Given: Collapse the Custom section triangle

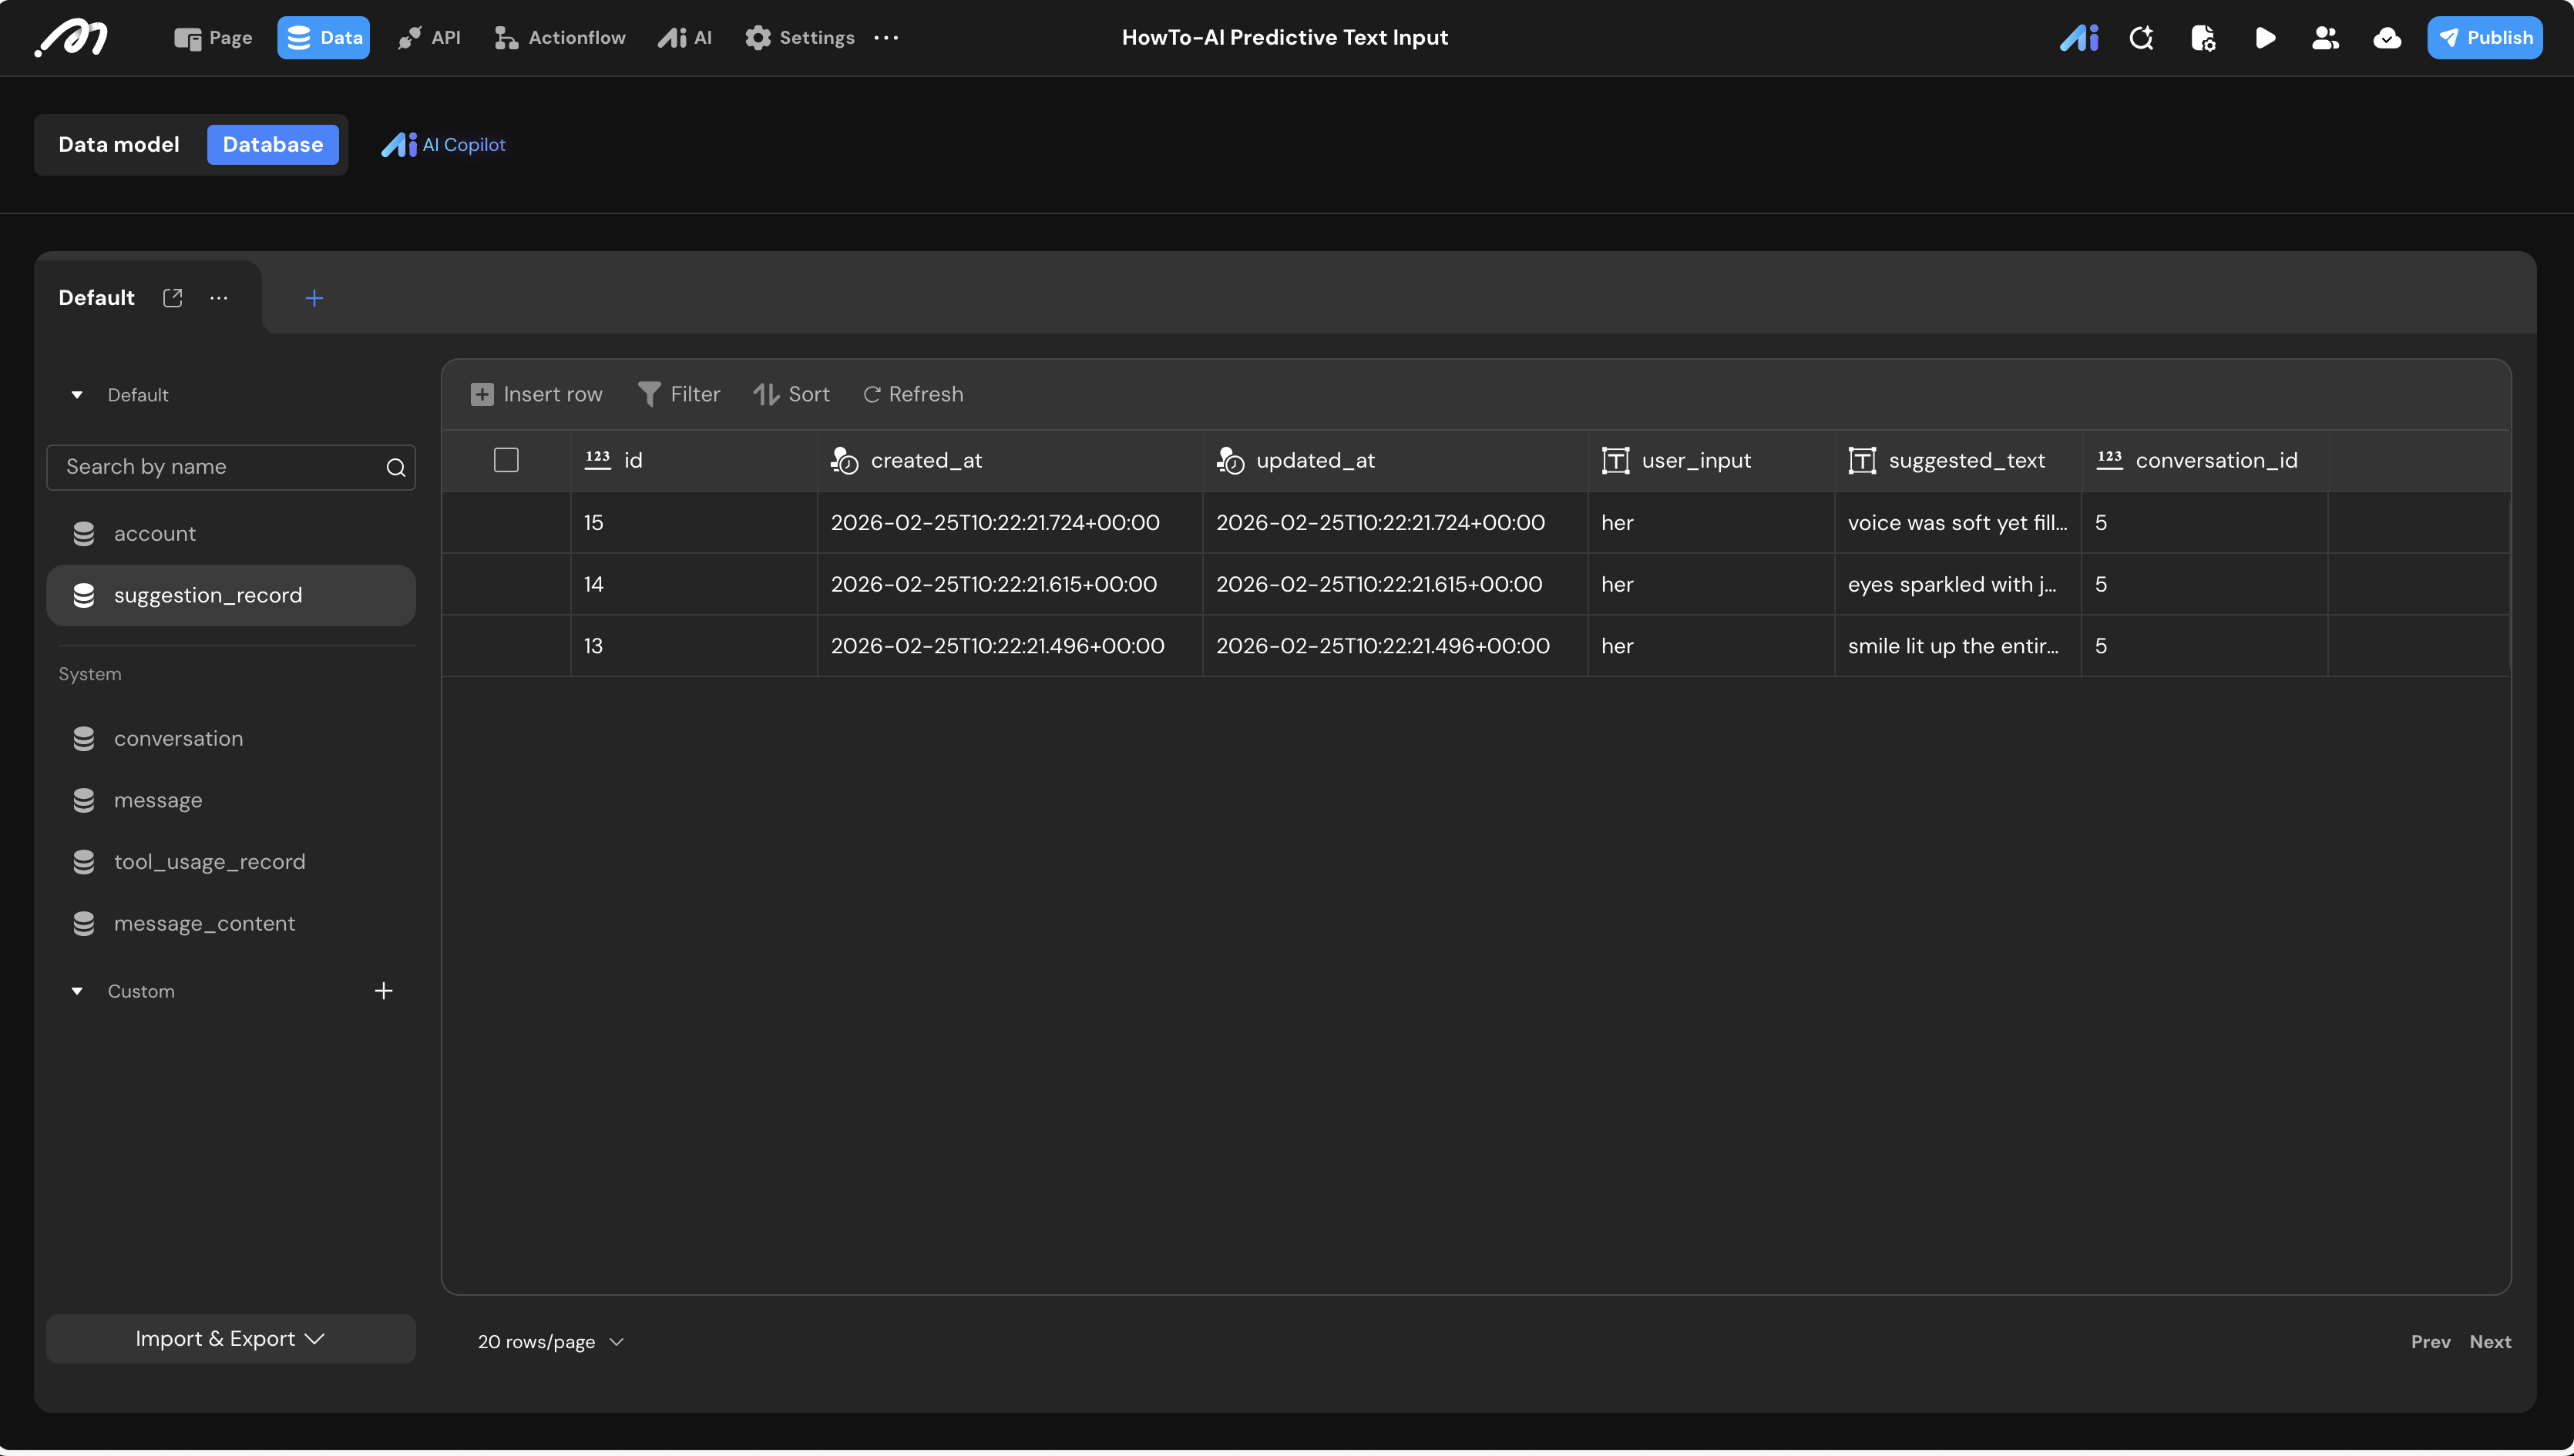Looking at the screenshot, I should pyautogui.click(x=77, y=991).
